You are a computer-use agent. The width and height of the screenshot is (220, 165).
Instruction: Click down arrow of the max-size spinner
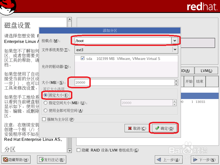pyautogui.click(x=174, y=105)
